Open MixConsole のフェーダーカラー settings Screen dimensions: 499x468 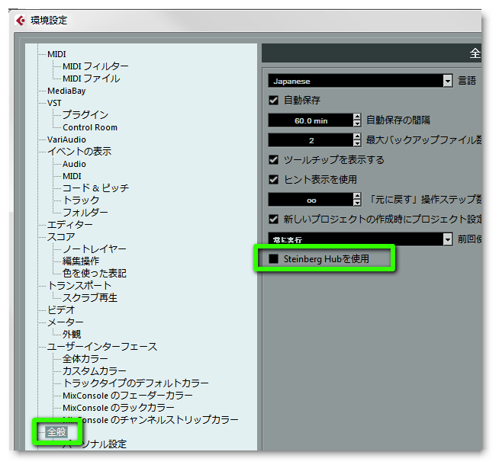(127, 396)
